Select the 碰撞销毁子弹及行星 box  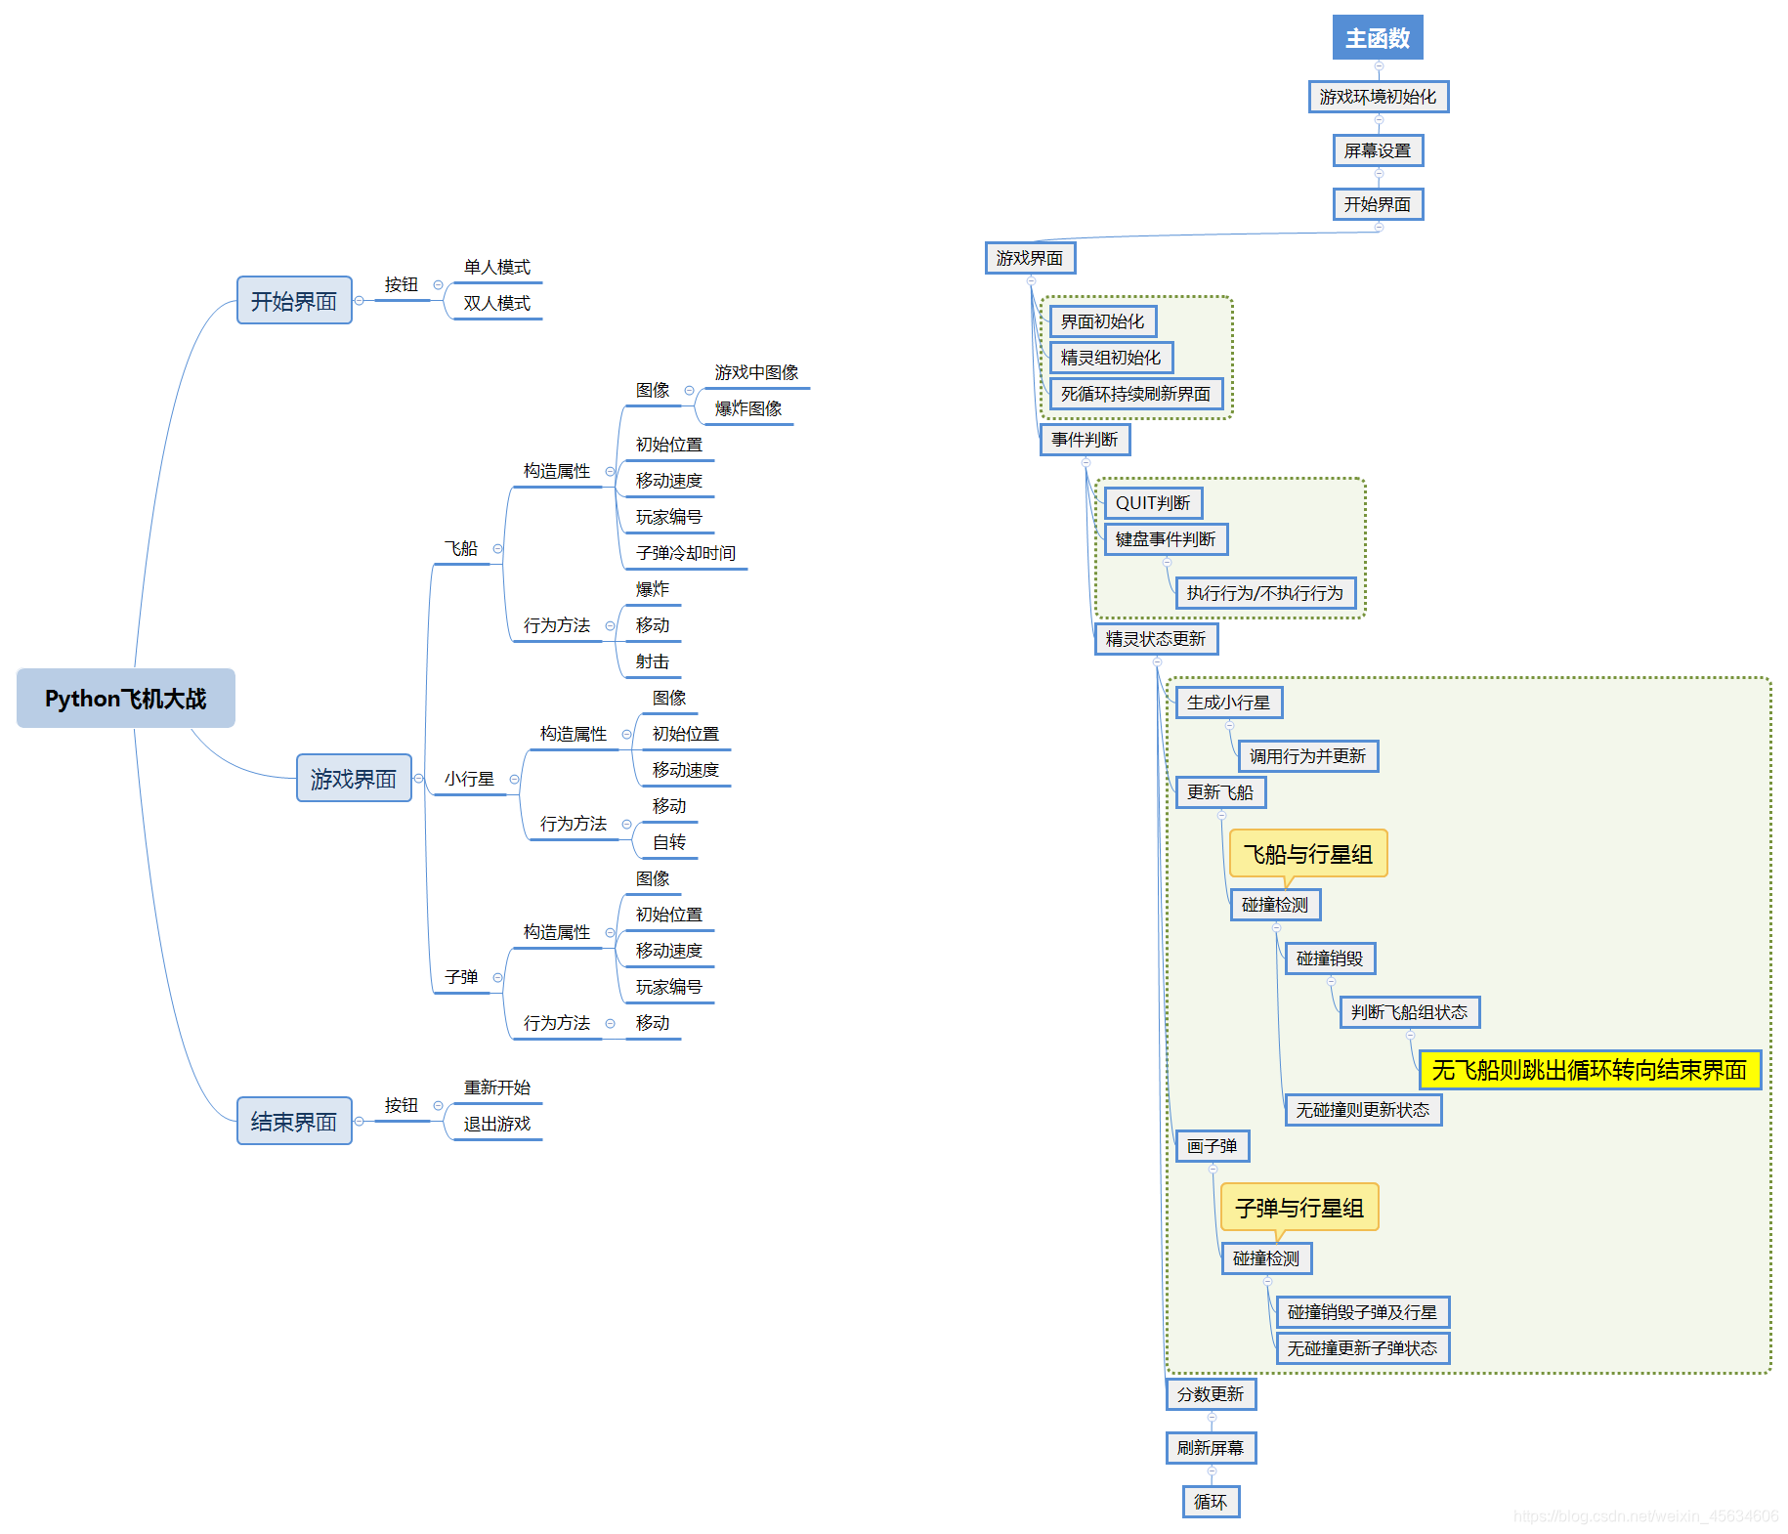point(1363,1312)
